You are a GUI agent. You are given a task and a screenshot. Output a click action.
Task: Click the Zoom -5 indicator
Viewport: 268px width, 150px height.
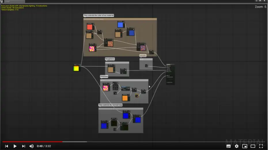[261, 7]
